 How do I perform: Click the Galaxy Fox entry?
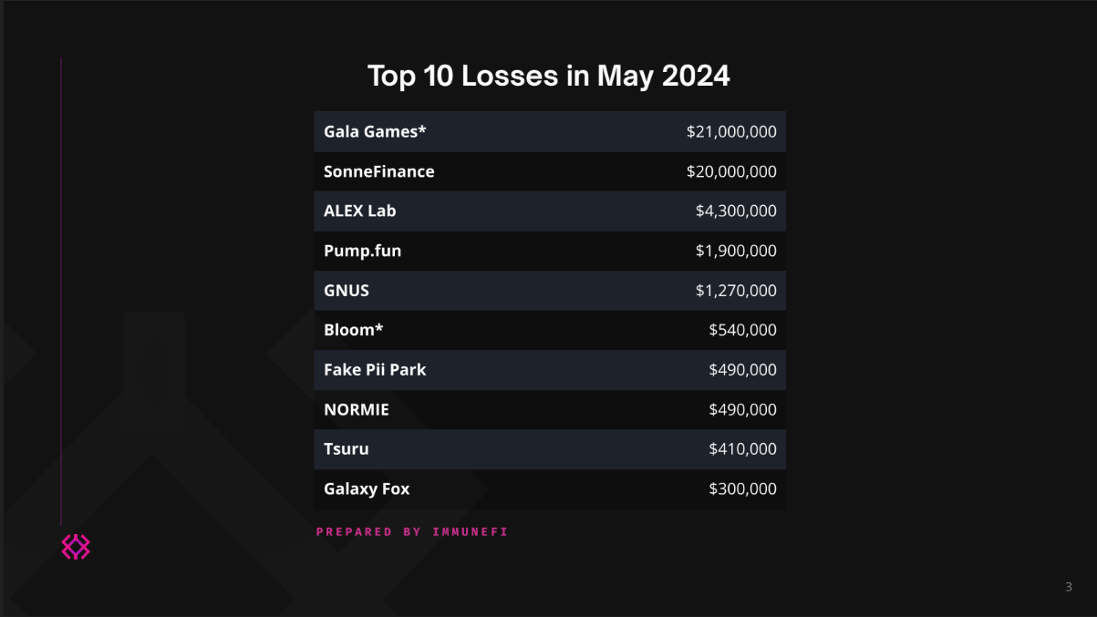click(x=367, y=488)
